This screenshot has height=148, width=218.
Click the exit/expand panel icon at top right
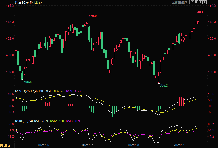(x=205, y=2)
